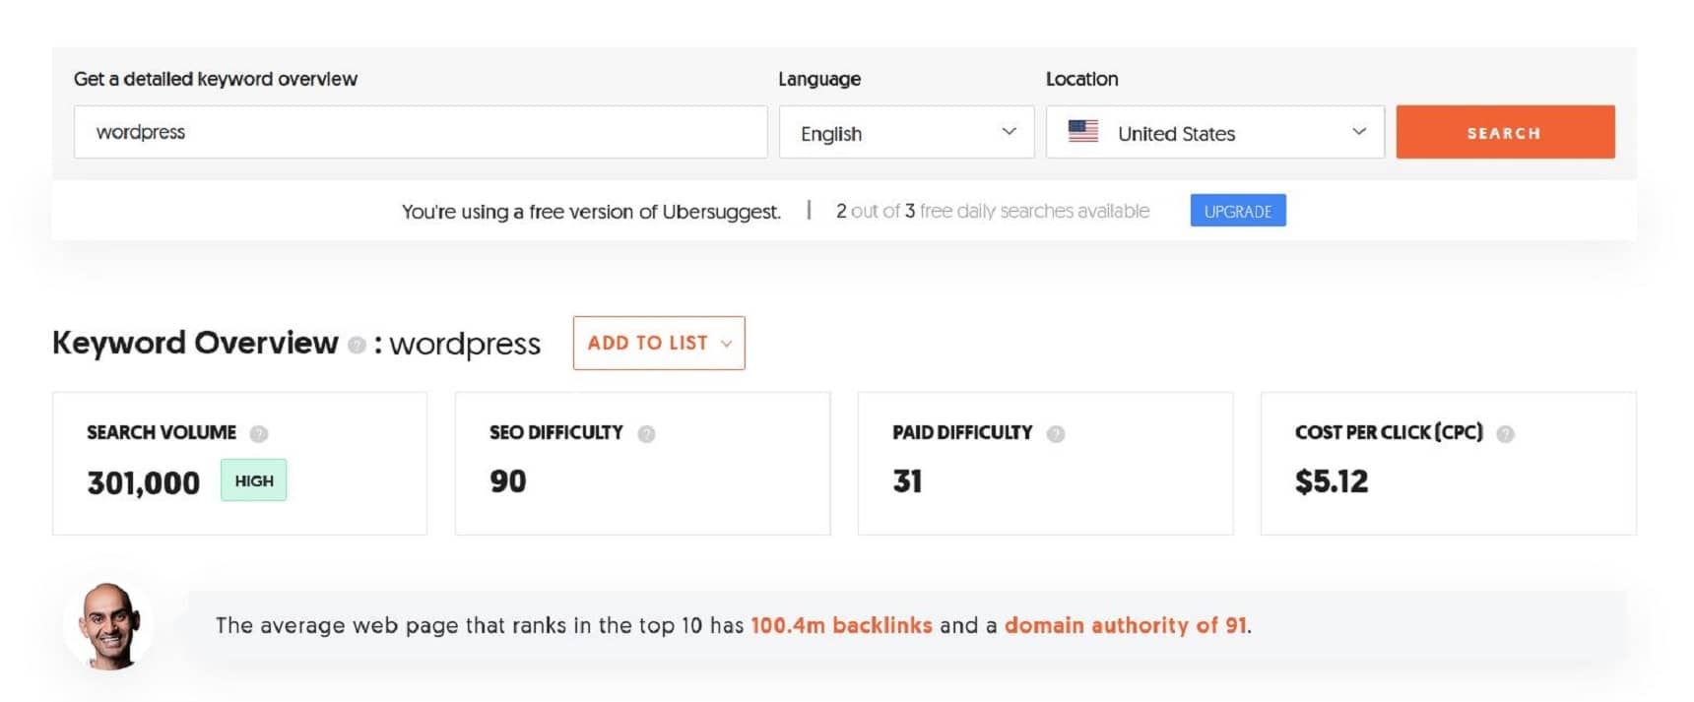1694x702 pixels.
Task: Click the help icon next to SEO DIFFICULTY
Action: point(646,433)
